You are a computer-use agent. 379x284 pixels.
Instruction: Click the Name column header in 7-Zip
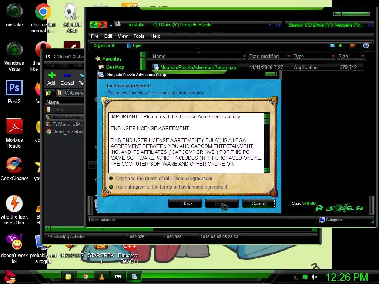pyautogui.click(x=64, y=102)
